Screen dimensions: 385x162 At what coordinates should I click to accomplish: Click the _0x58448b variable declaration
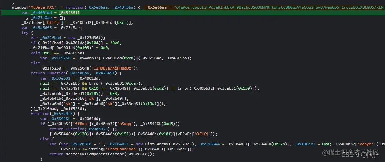(61, 119)
